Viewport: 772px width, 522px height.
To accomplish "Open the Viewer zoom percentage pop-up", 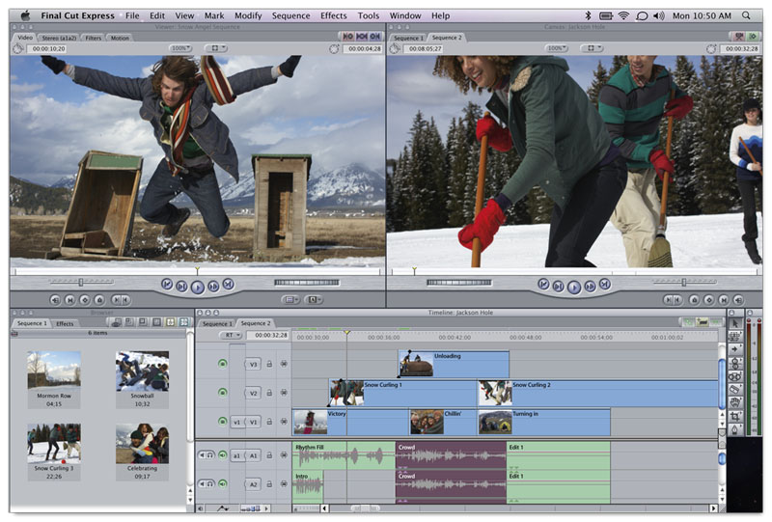I will coord(180,48).
